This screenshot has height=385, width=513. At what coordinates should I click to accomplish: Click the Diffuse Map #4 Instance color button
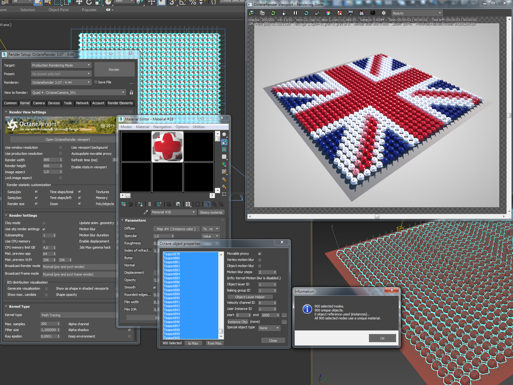[x=176, y=229]
